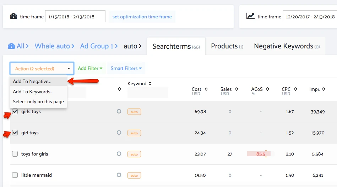Sort by the CPC column arrows
This screenshot has height=187, width=337.
click(295, 89)
